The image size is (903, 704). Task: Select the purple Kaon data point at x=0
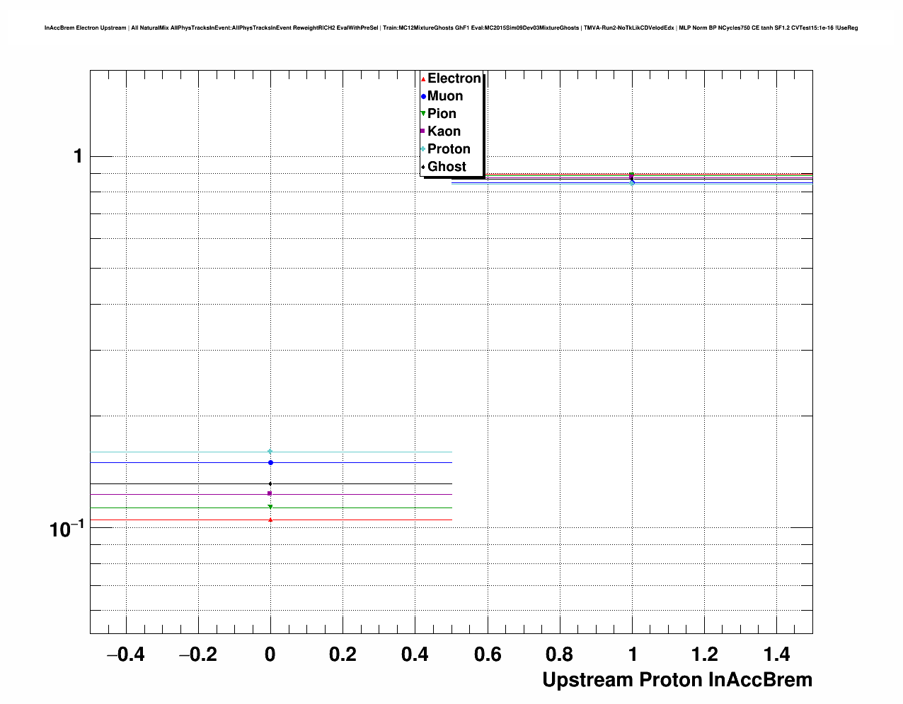click(x=270, y=493)
